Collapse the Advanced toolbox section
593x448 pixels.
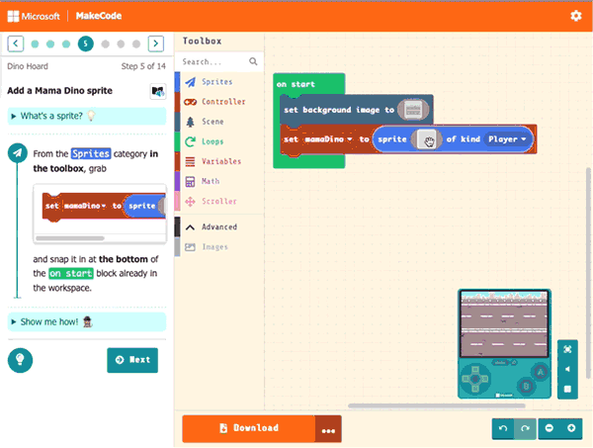pyautogui.click(x=219, y=227)
